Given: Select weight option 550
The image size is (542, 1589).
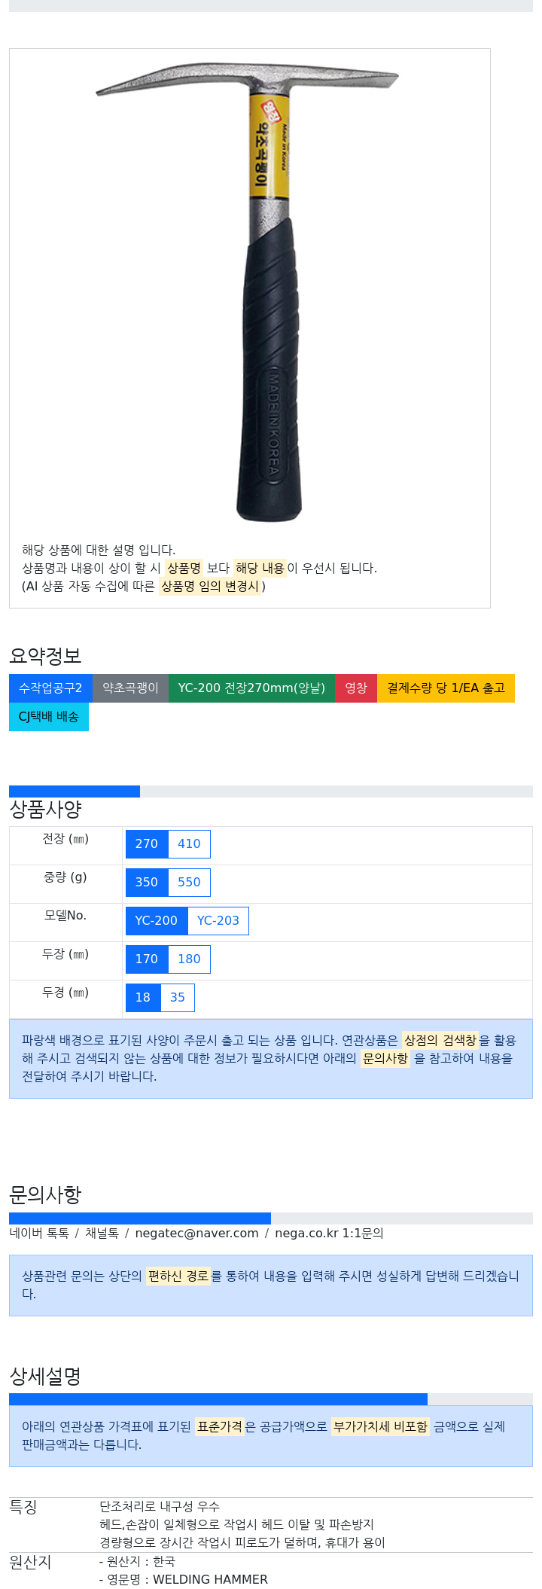Looking at the screenshot, I should (189, 883).
